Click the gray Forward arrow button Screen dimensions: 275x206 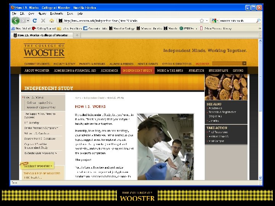[x=23, y=21]
